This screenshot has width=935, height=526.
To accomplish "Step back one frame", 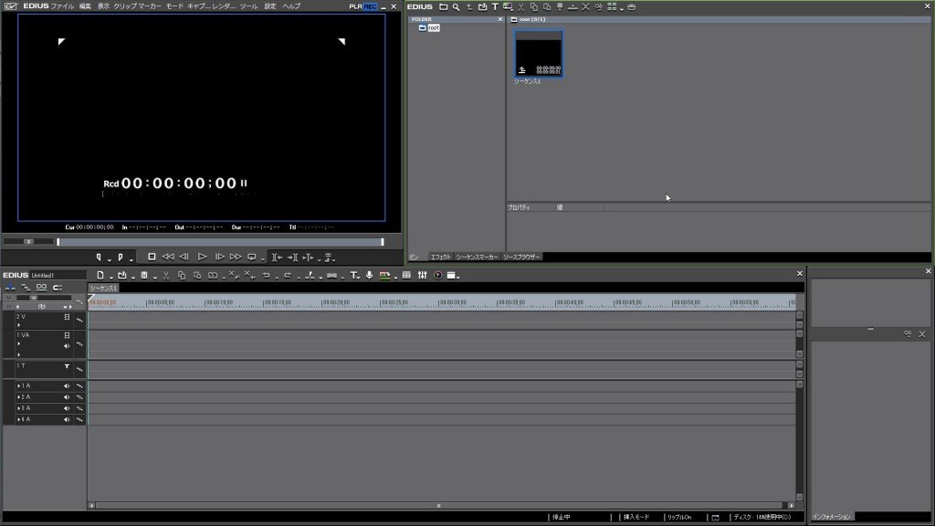I will tap(184, 257).
